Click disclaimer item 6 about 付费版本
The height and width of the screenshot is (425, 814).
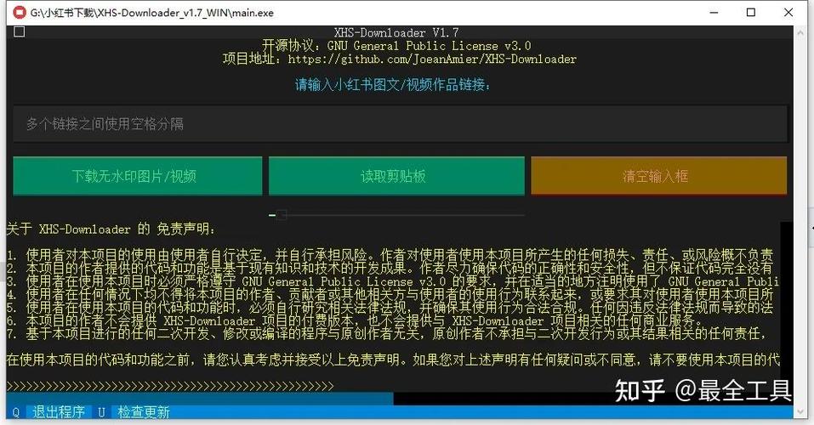(354, 320)
